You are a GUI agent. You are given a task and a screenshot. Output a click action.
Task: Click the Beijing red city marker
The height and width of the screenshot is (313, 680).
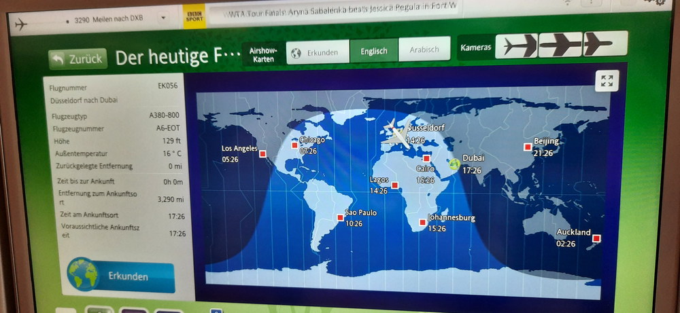click(527, 147)
